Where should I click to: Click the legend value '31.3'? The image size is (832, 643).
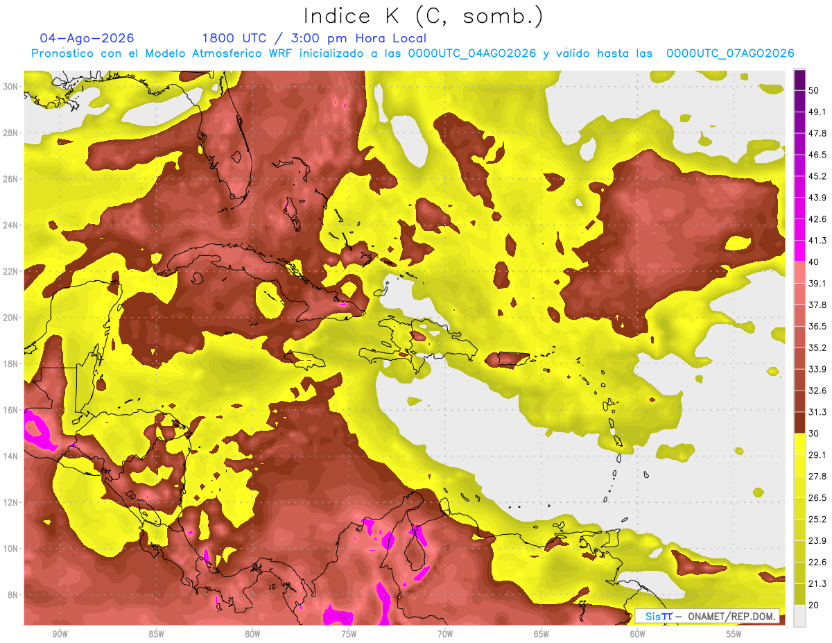coord(818,412)
